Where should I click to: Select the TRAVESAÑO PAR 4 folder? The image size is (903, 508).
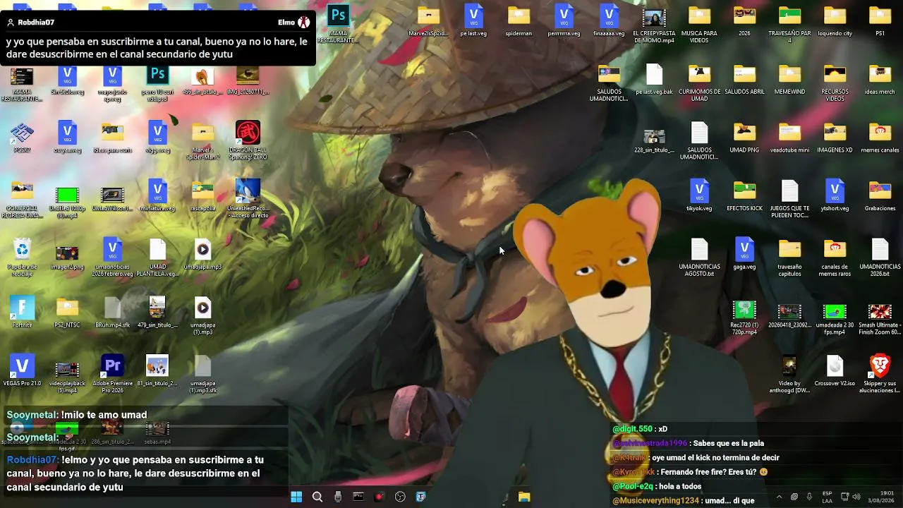click(x=789, y=23)
